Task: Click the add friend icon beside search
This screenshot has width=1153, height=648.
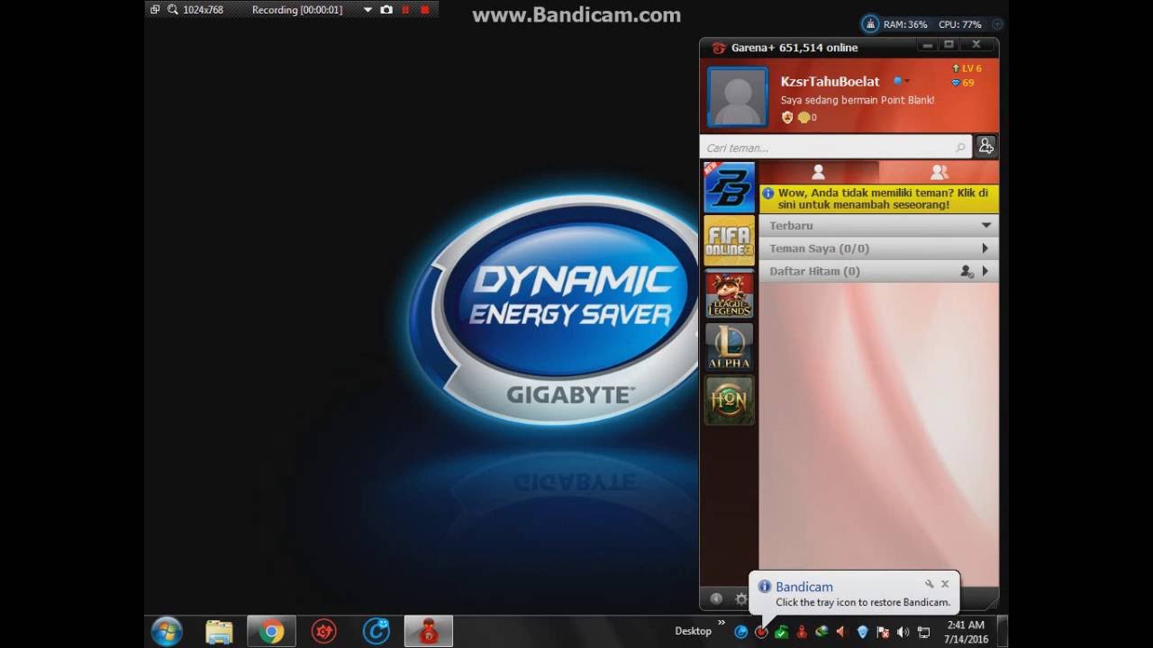Action: click(986, 146)
